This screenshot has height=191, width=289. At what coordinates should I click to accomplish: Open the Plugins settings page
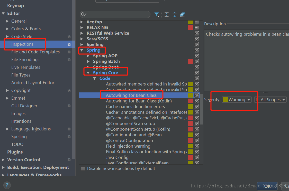[15, 152]
